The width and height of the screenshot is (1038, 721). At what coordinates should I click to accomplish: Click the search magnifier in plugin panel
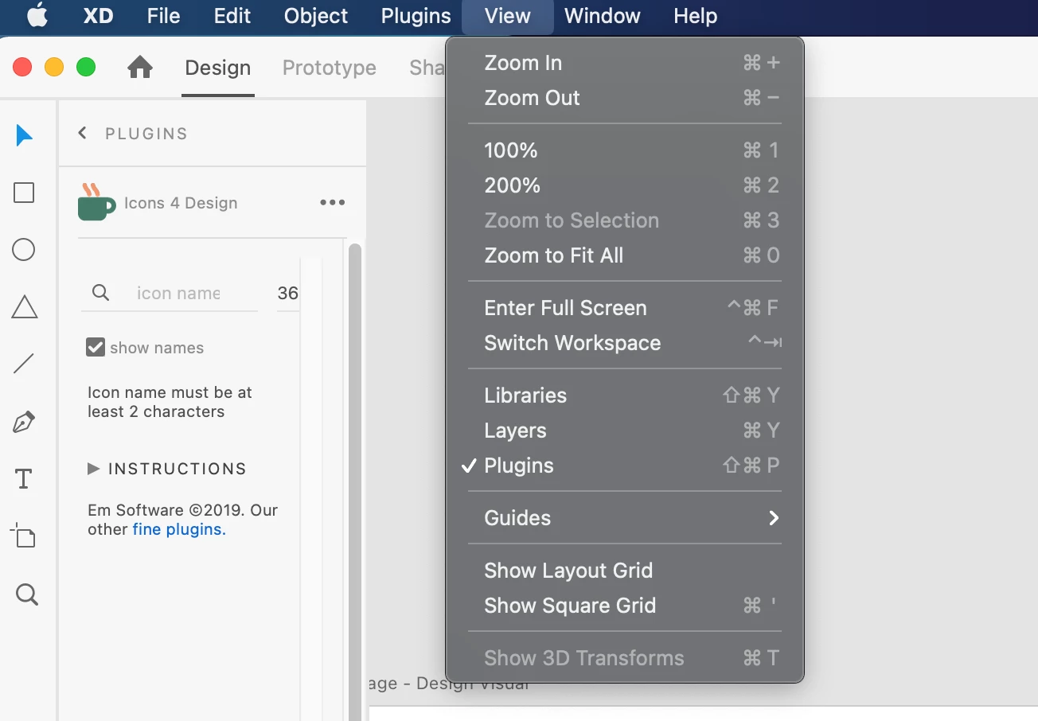click(100, 293)
